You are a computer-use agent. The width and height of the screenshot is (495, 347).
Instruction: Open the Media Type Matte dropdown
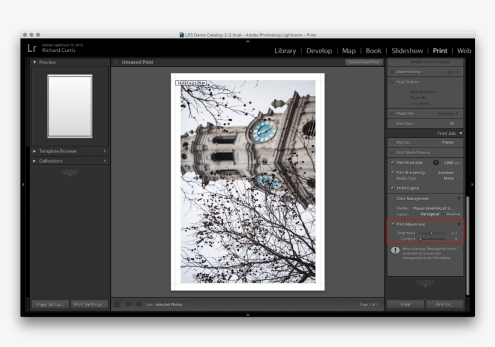451,178
